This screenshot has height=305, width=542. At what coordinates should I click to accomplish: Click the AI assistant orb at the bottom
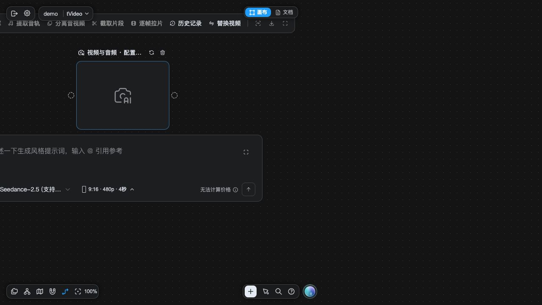[310, 291]
